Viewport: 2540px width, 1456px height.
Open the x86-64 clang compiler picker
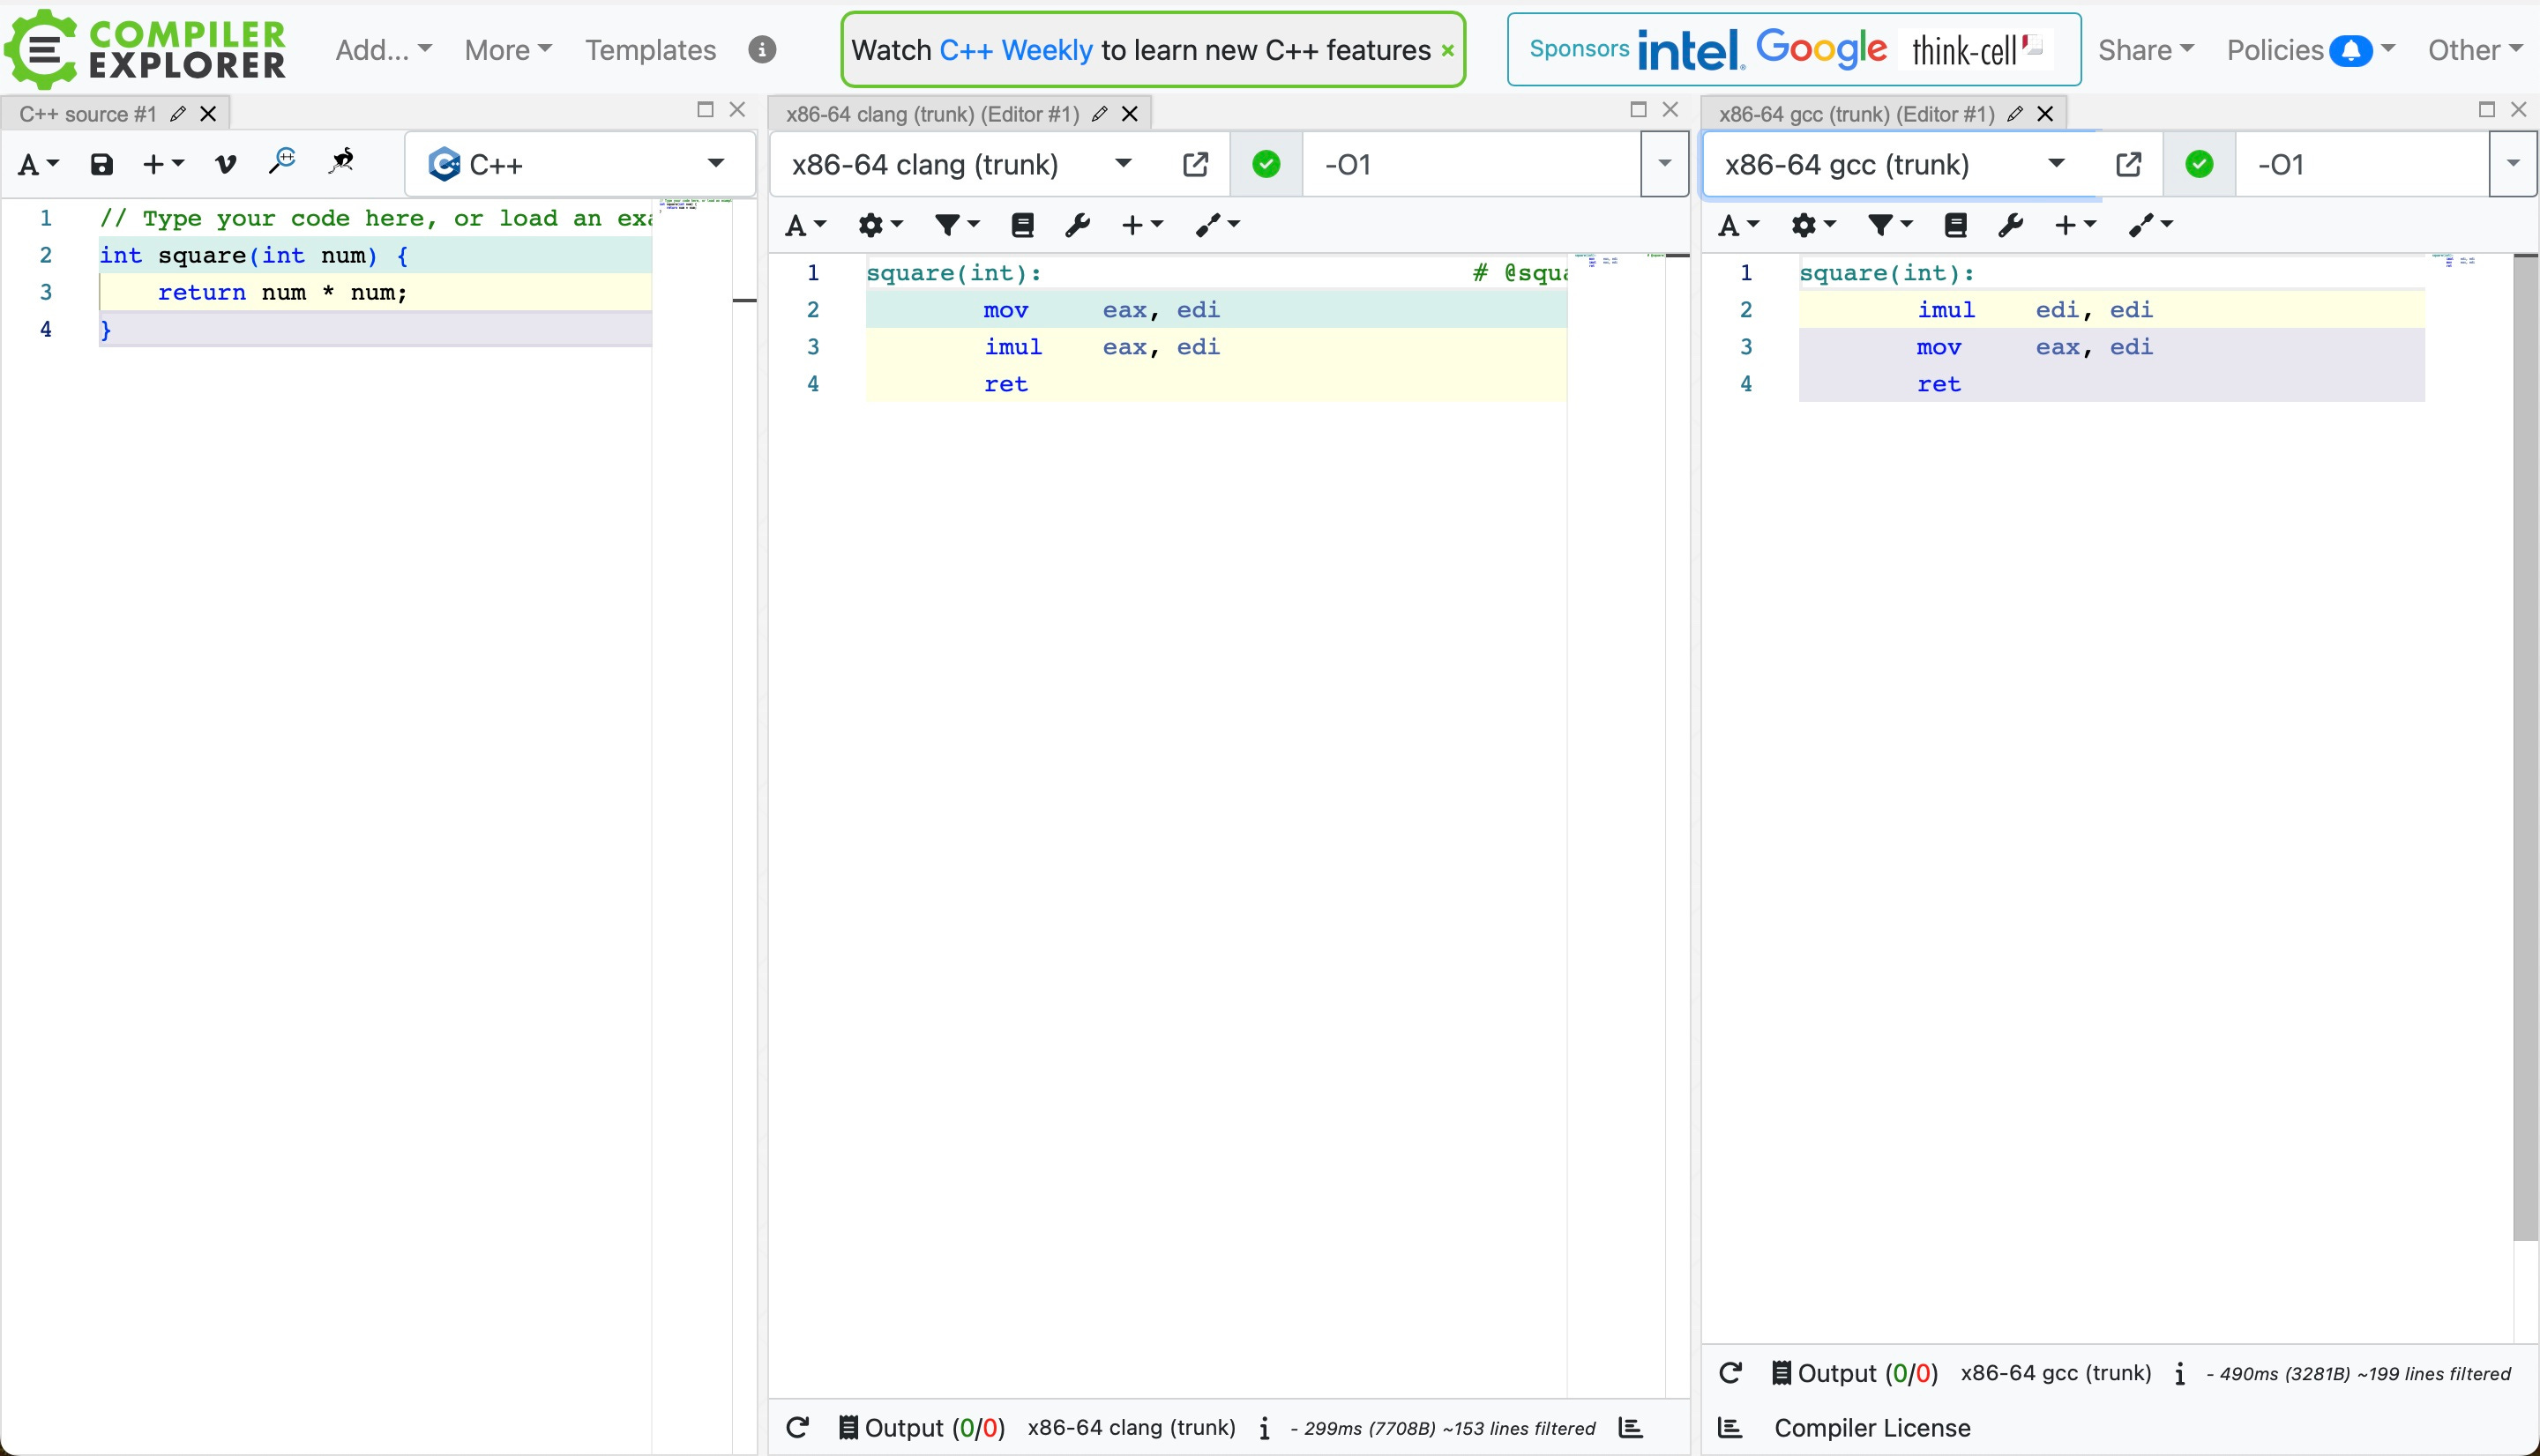[x=964, y=164]
